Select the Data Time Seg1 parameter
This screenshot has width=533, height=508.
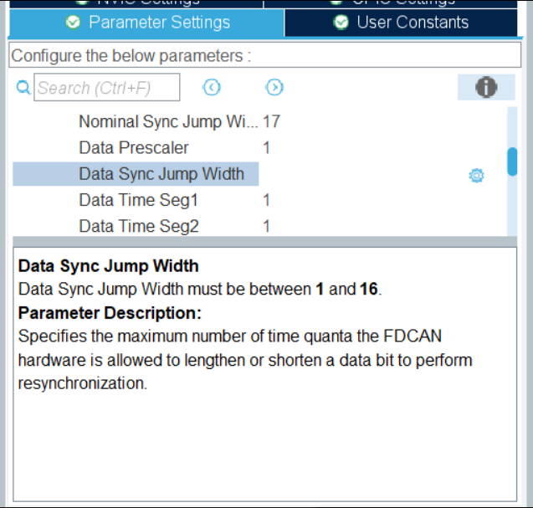coord(139,200)
